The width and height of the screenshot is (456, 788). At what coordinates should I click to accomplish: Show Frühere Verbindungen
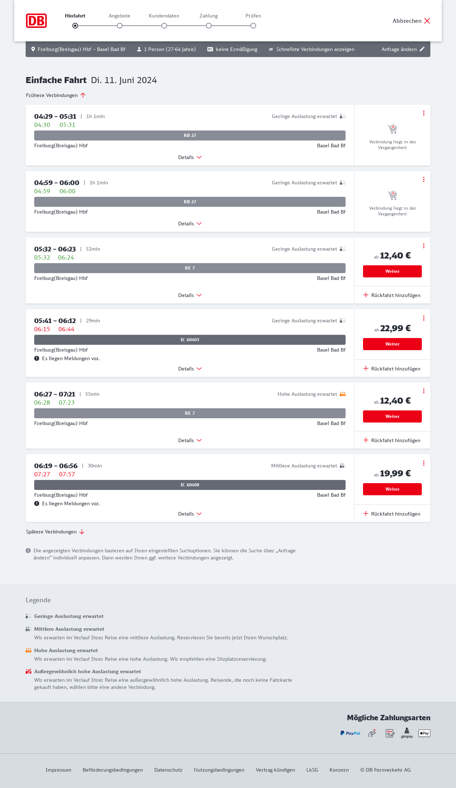[x=56, y=95]
